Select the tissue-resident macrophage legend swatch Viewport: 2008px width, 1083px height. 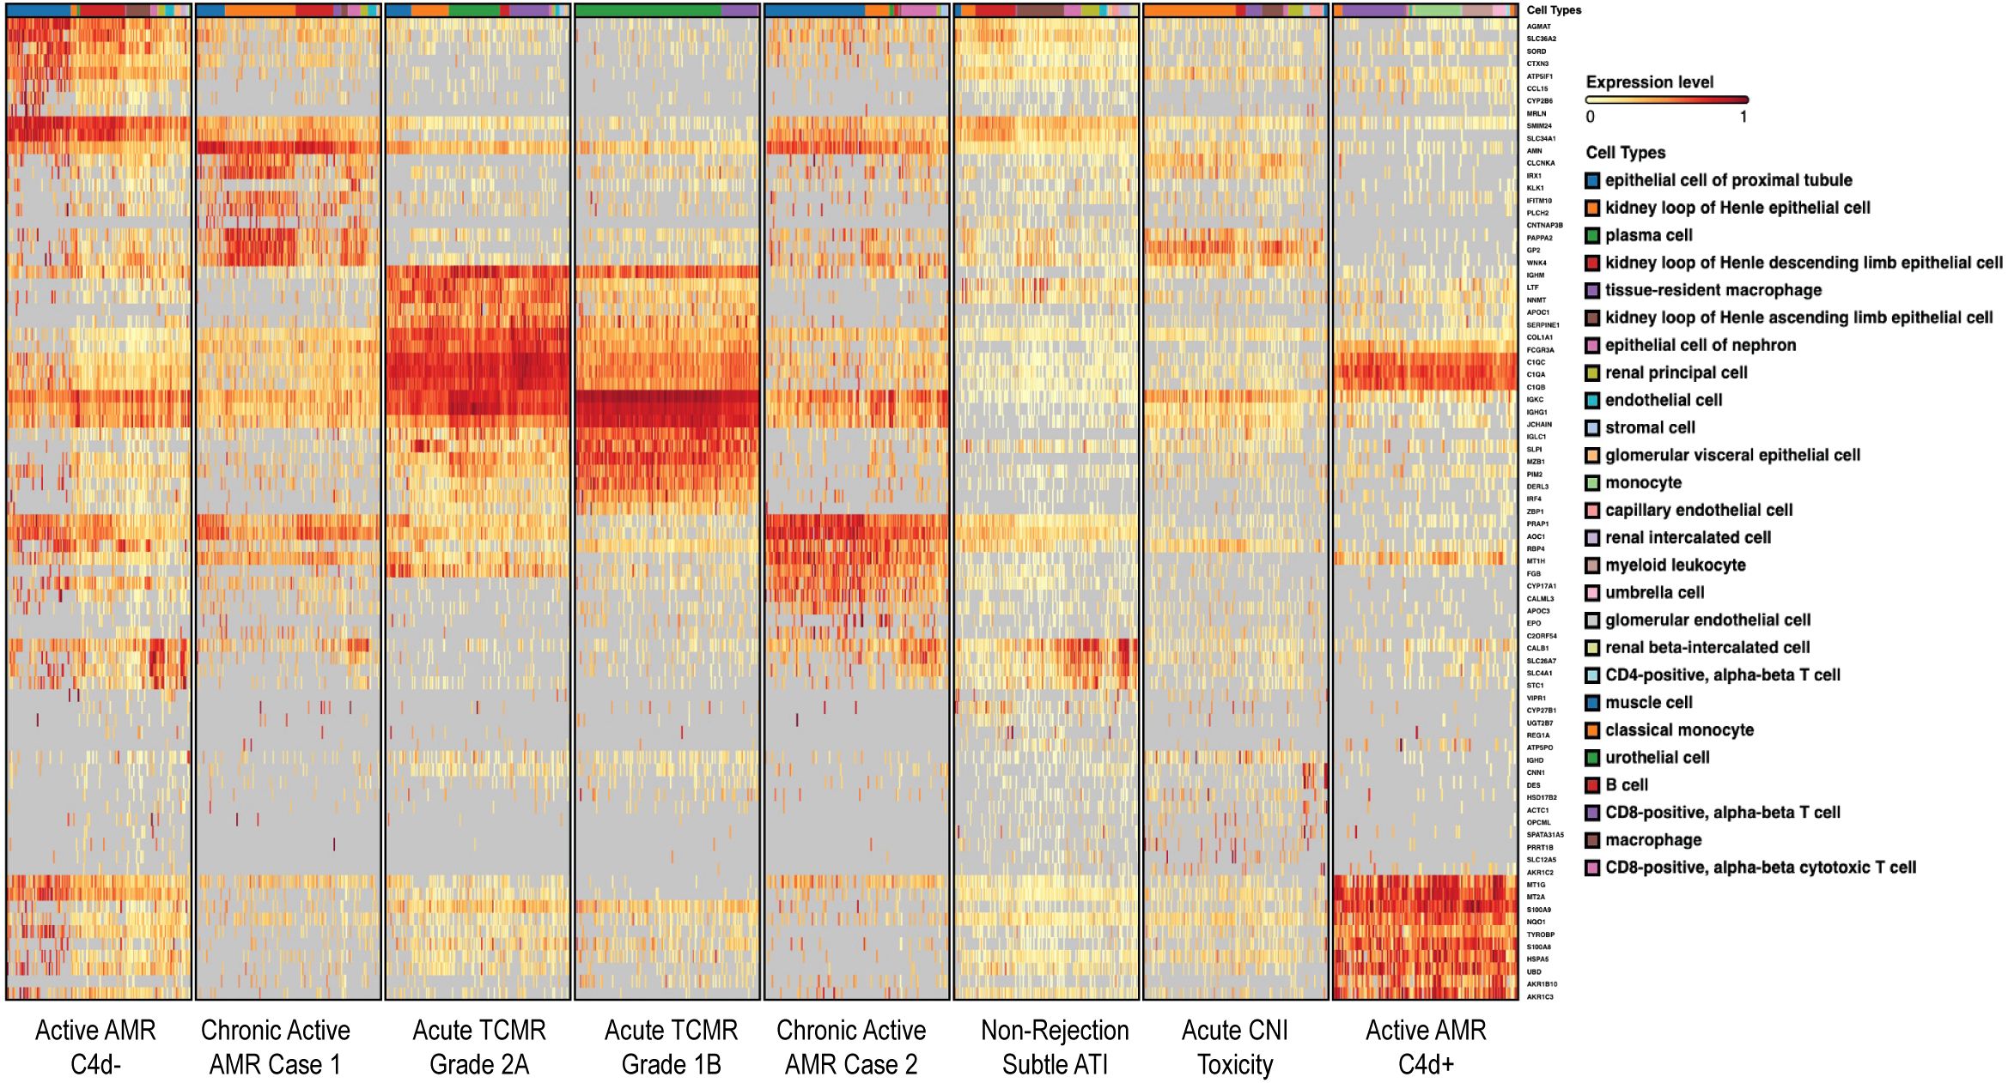[1592, 290]
